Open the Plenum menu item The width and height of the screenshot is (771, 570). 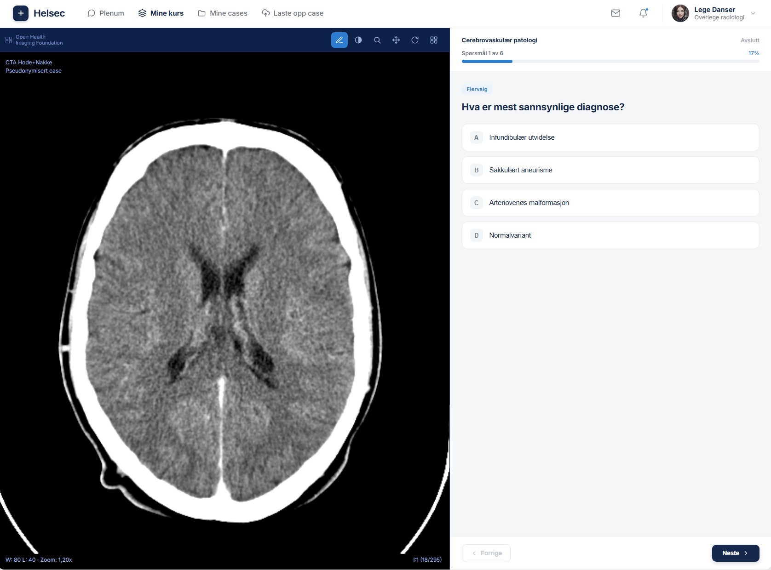[x=106, y=13]
